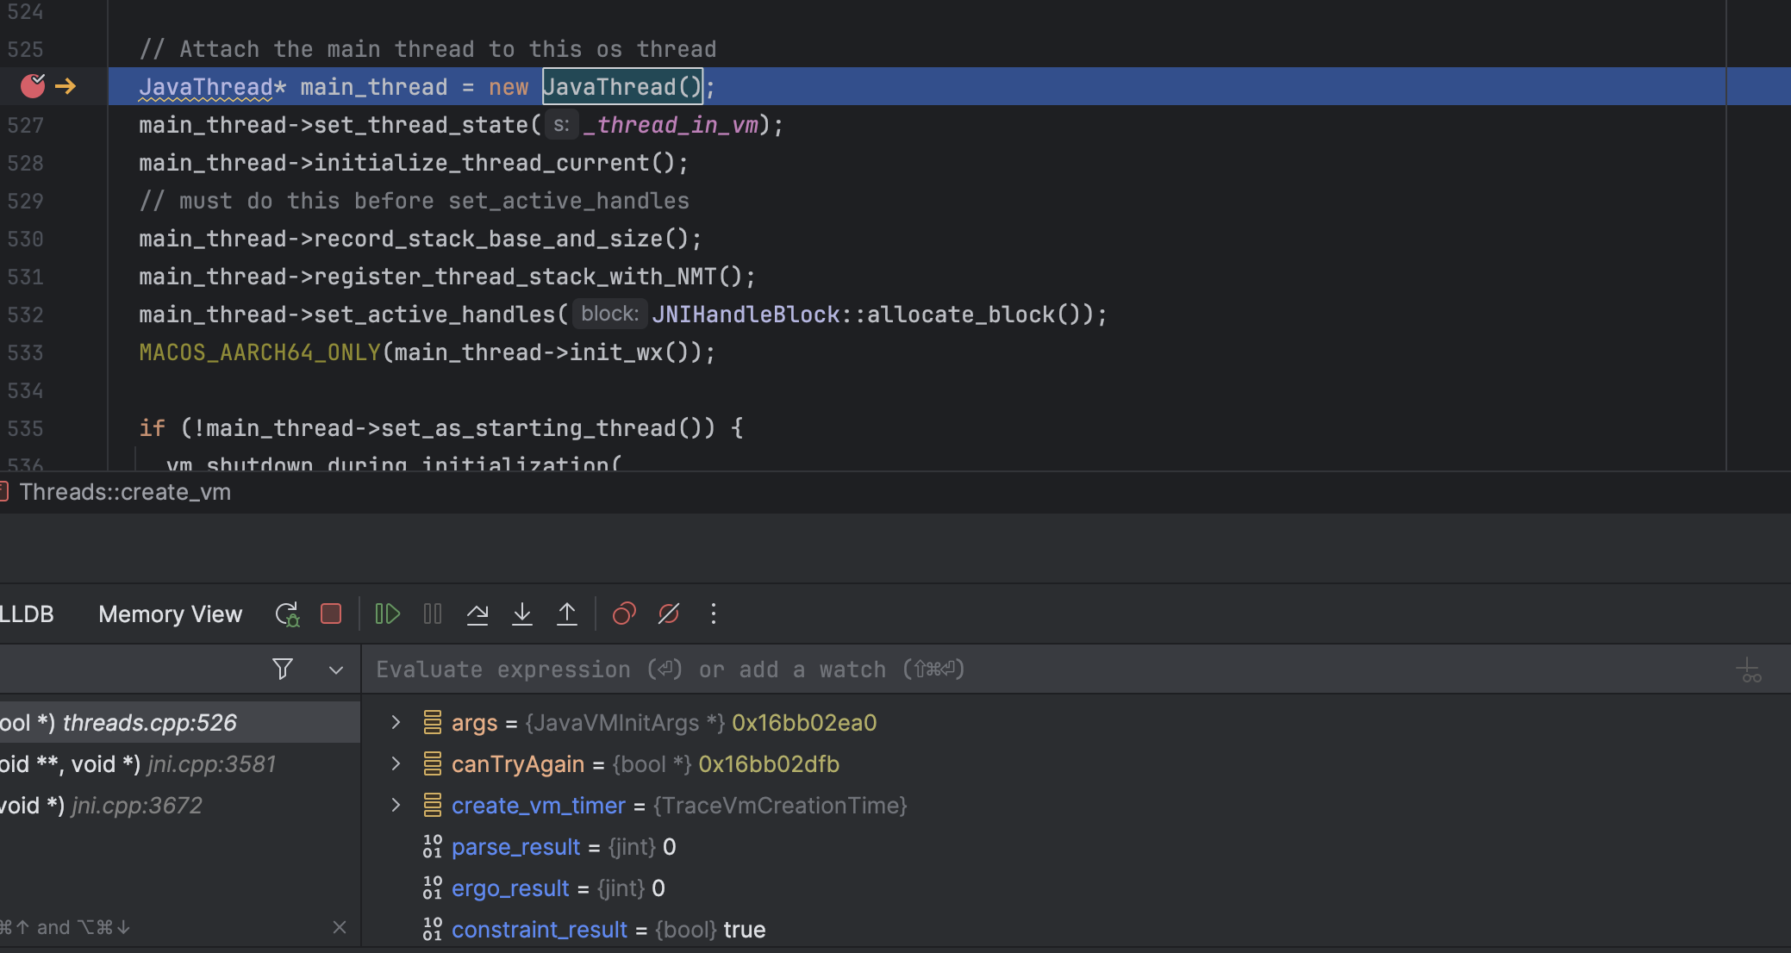Image resolution: width=1791 pixels, height=953 pixels.
Task: Click the Step Into icon
Action: pyautogui.click(x=521, y=614)
